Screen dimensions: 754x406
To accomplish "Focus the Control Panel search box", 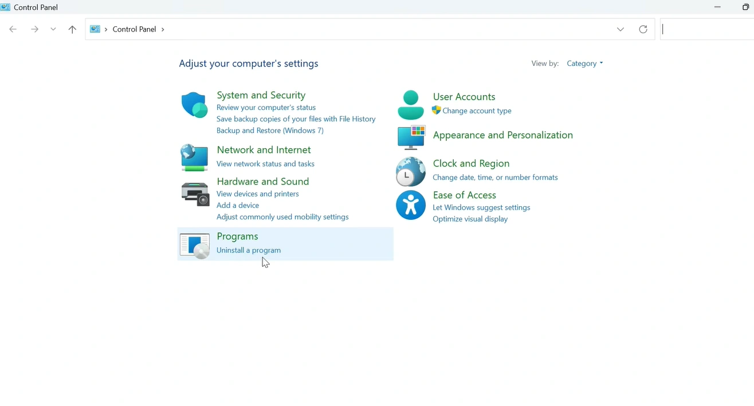I will point(708,29).
